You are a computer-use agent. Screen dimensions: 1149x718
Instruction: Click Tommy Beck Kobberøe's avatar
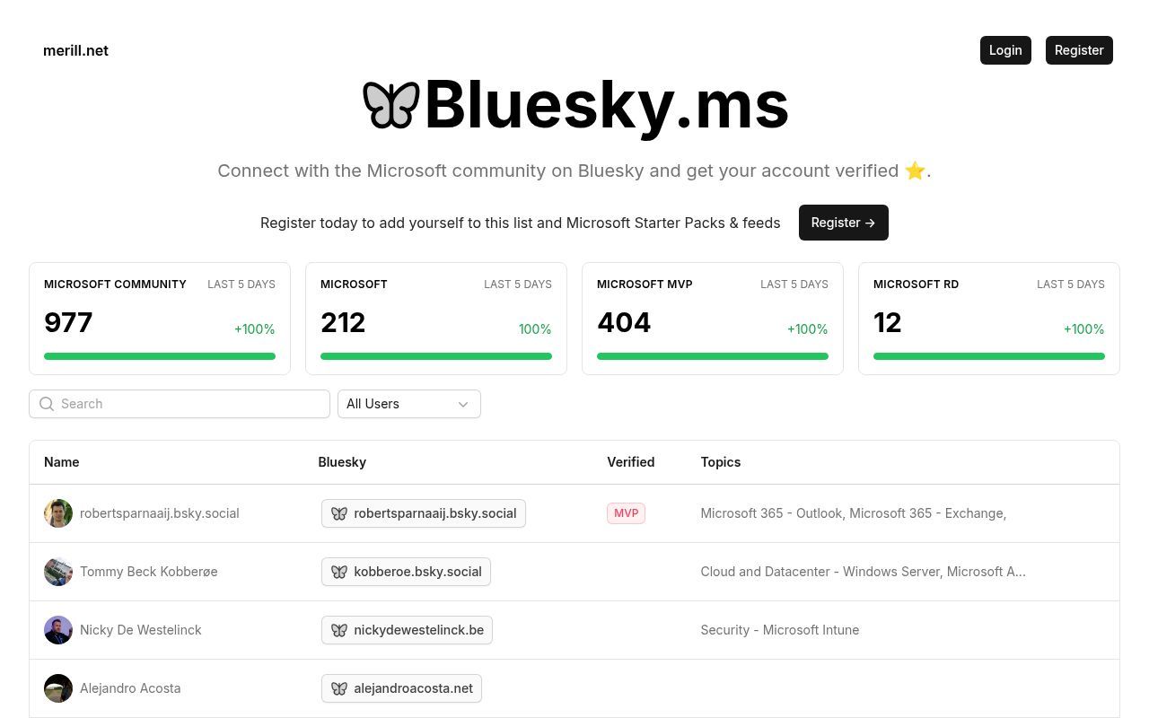pyautogui.click(x=58, y=572)
